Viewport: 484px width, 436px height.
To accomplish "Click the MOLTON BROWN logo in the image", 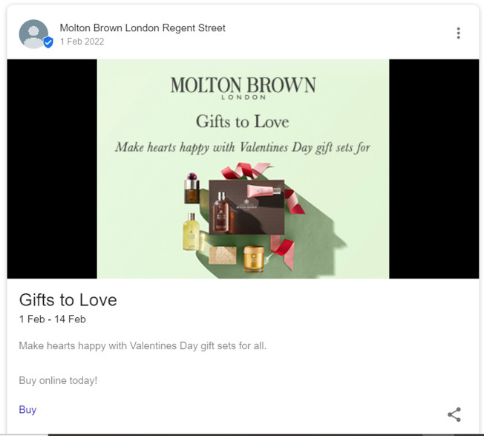I will click(243, 88).
